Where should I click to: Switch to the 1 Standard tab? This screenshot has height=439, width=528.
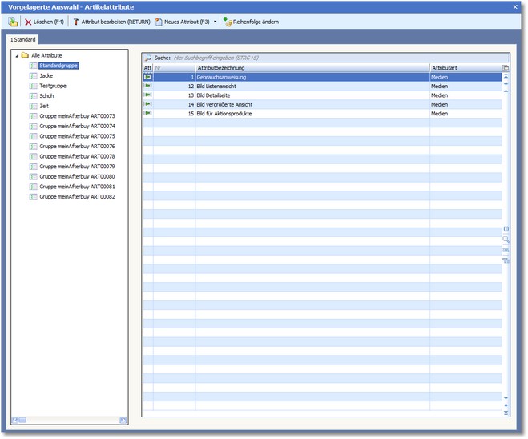(22, 39)
